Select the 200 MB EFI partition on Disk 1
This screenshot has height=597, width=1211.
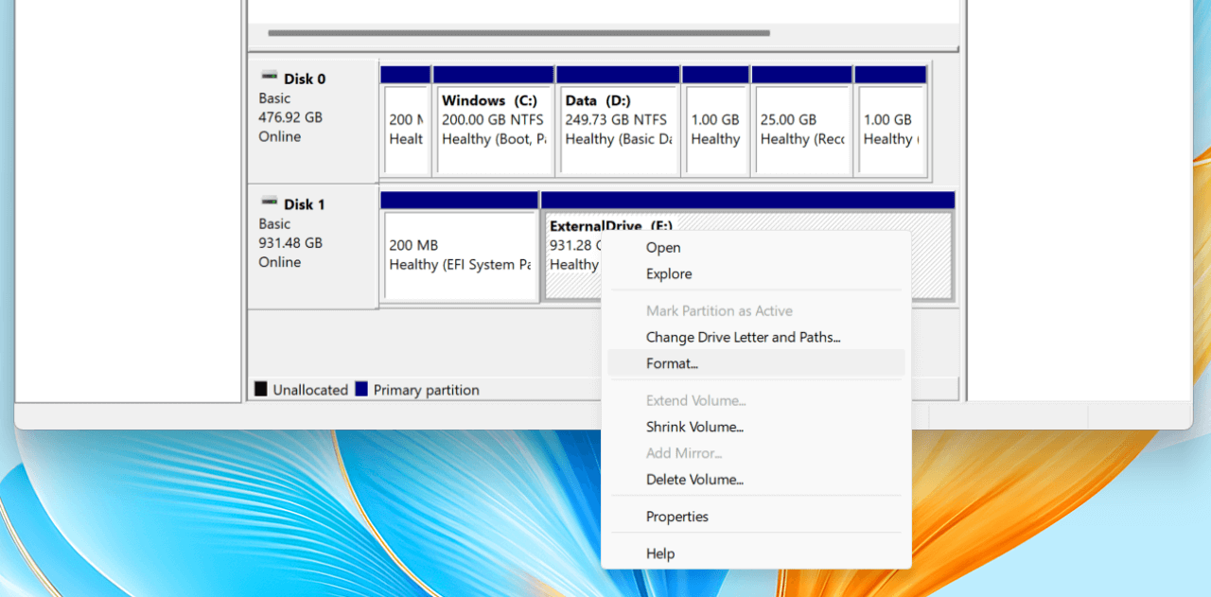coord(460,255)
